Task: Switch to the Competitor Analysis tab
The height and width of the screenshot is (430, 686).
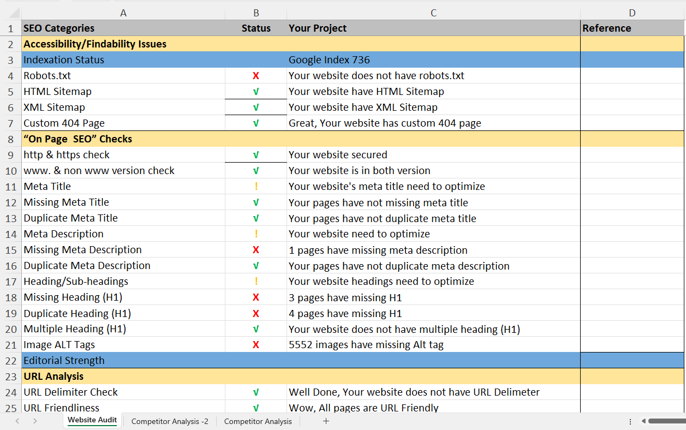Action: tap(258, 421)
